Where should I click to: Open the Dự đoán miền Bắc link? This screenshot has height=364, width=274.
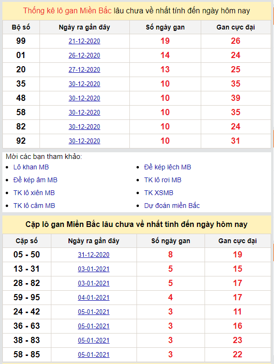coord(172,206)
